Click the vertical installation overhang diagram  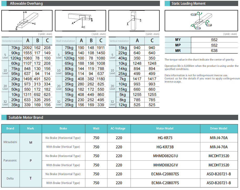134,21
